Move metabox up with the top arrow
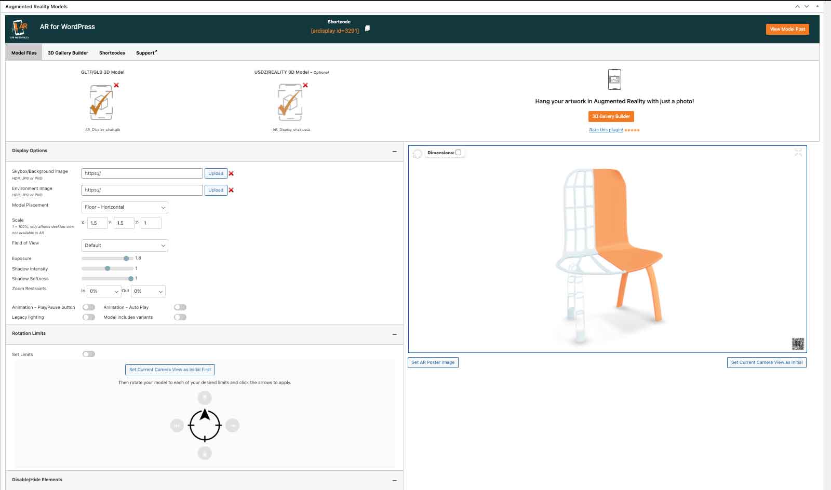This screenshot has height=490, width=831. (797, 6)
